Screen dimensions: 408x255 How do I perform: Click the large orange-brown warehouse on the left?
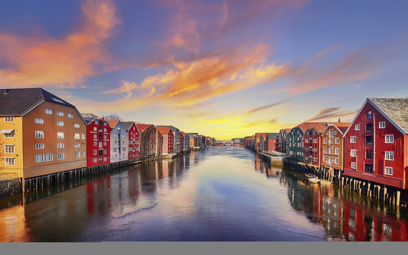tap(54, 139)
